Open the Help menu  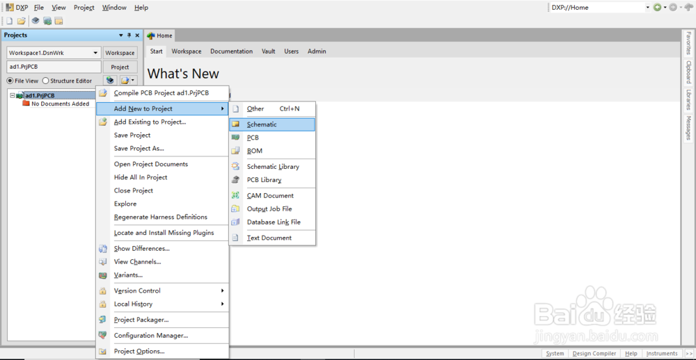[x=141, y=8]
